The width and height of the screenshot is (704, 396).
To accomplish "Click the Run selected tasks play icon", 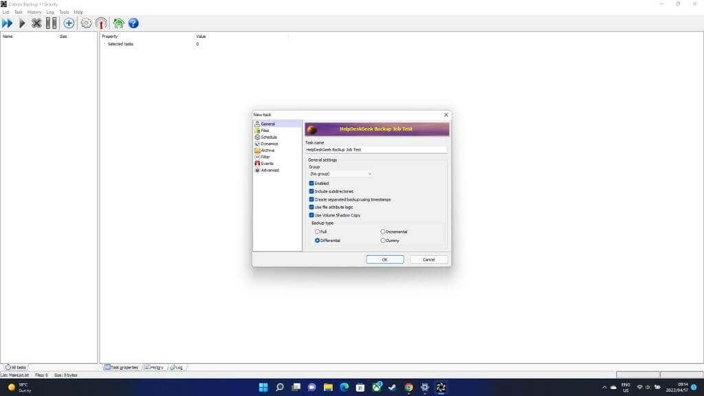I will [x=22, y=23].
